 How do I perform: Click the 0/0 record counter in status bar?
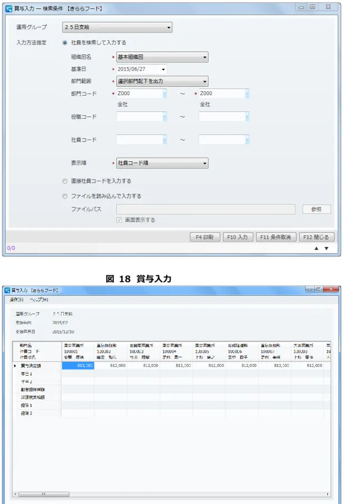(11, 248)
